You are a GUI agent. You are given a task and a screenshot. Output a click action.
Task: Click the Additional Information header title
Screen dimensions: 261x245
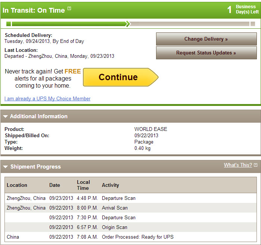(x=39, y=116)
